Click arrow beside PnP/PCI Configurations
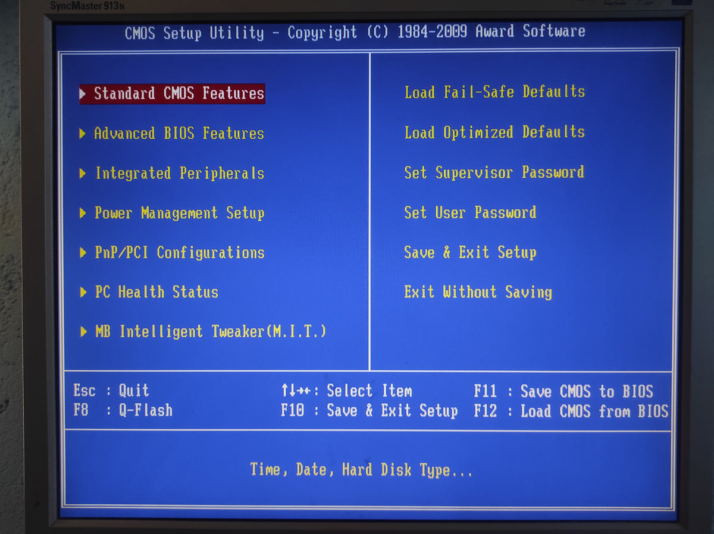 83,253
